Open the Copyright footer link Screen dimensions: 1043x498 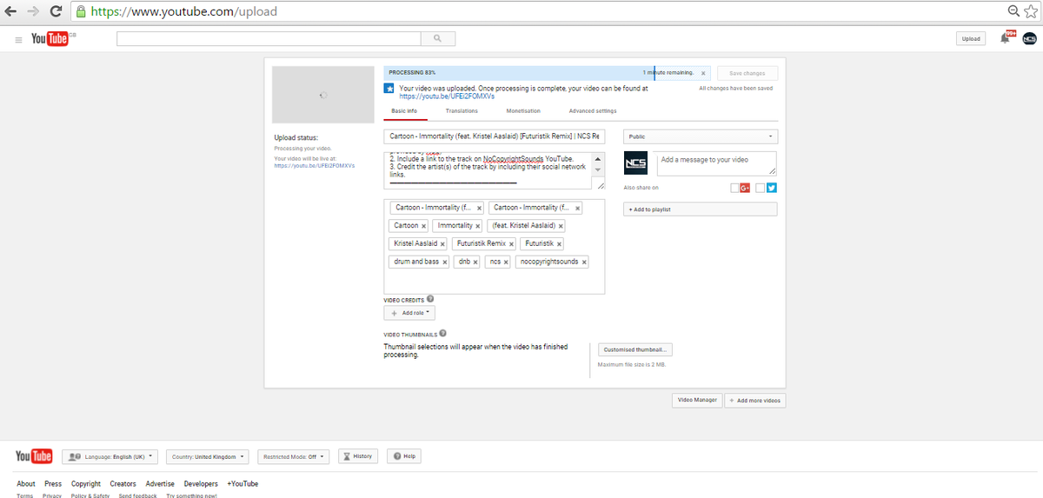pos(86,484)
